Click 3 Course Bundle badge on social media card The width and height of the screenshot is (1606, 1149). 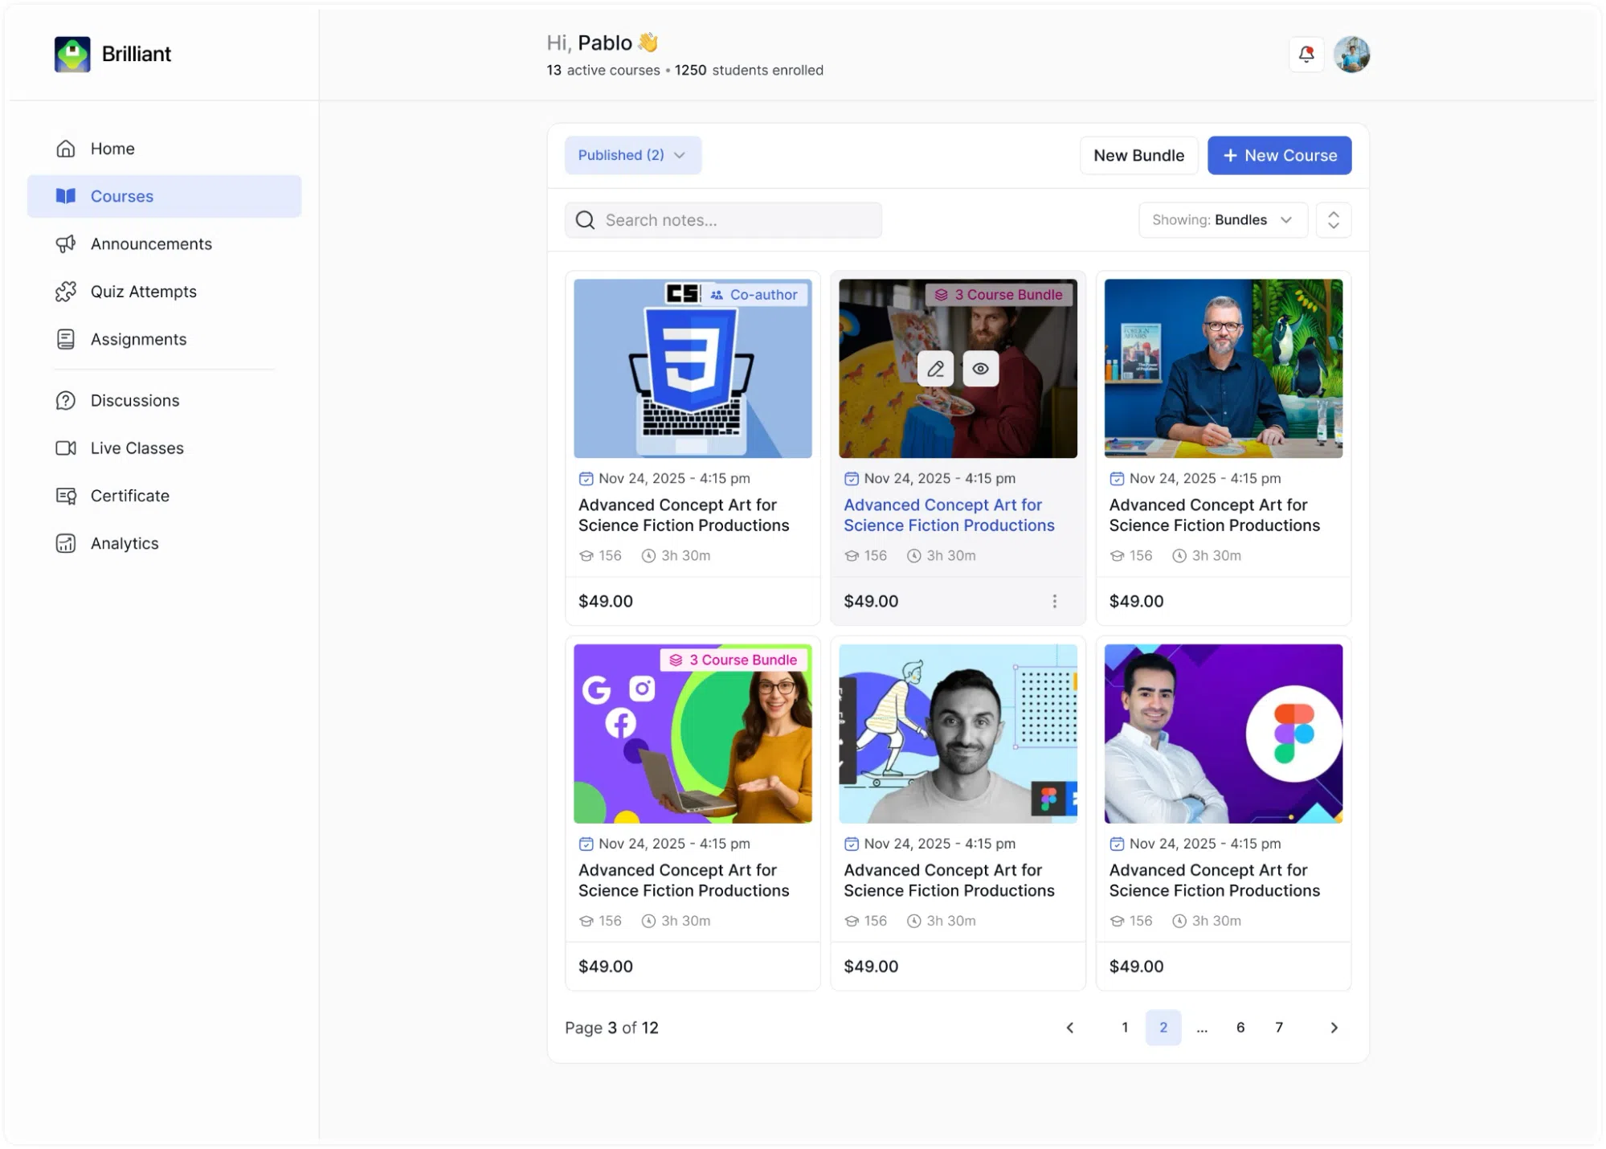coord(734,660)
